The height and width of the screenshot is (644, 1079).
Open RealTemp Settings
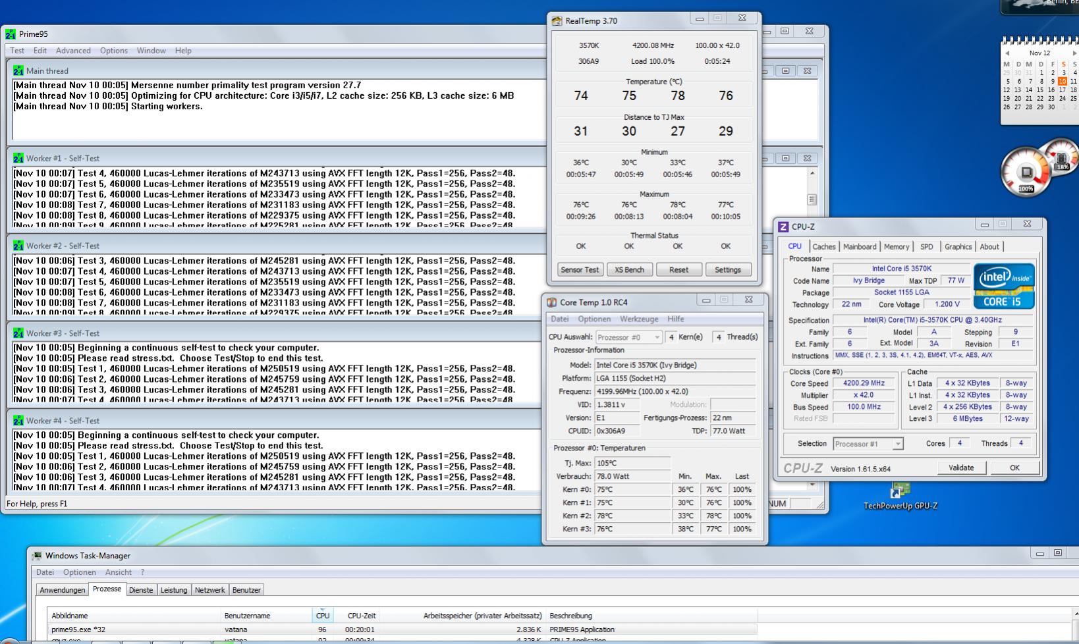[728, 270]
